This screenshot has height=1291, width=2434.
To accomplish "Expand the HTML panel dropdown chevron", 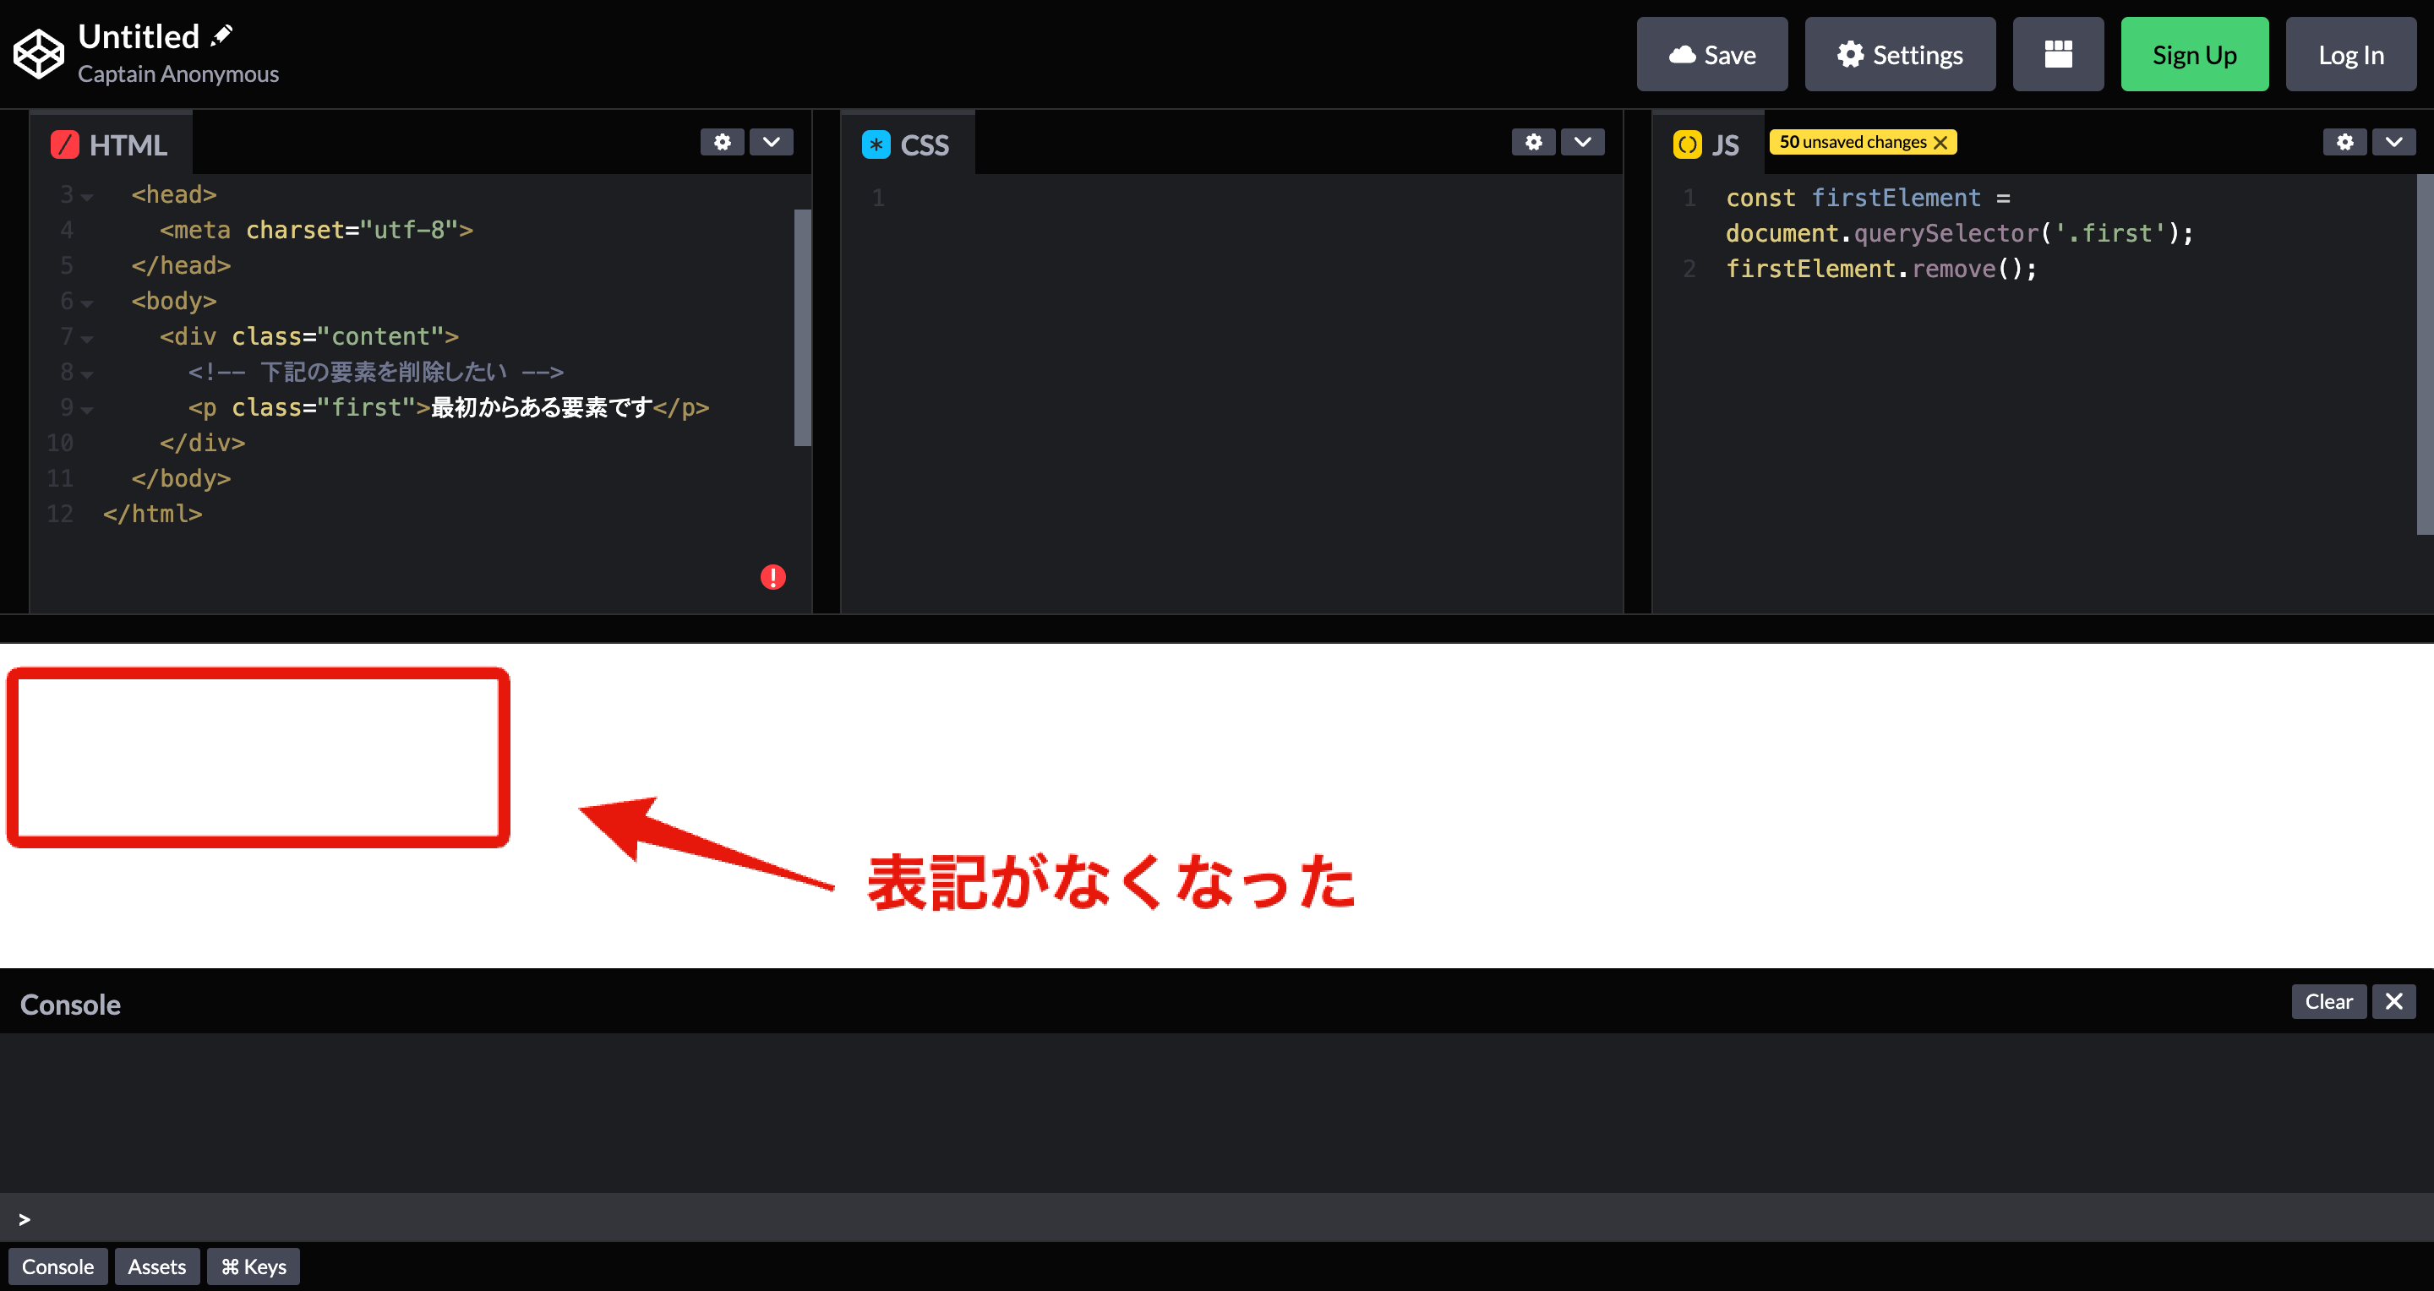I will [771, 142].
